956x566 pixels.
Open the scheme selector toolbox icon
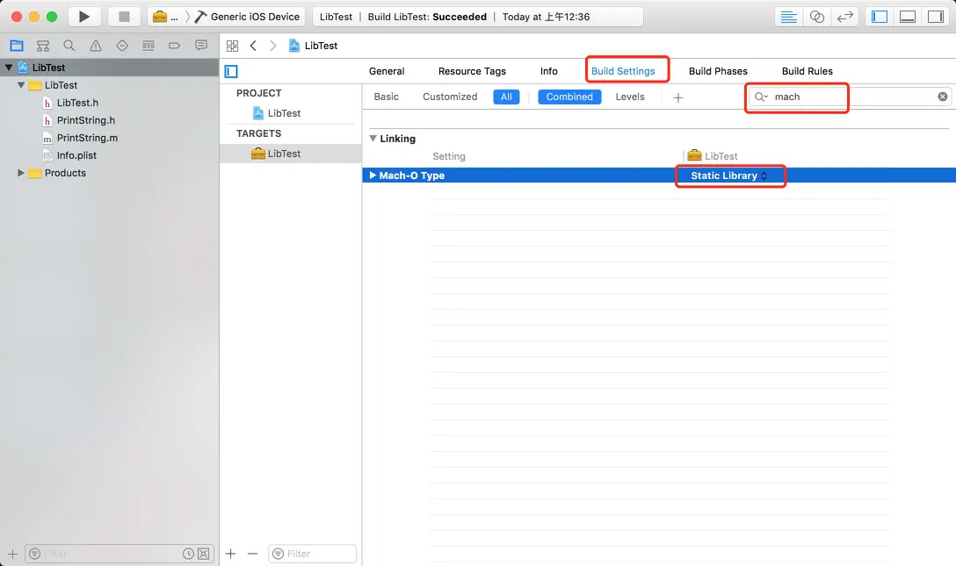click(160, 17)
